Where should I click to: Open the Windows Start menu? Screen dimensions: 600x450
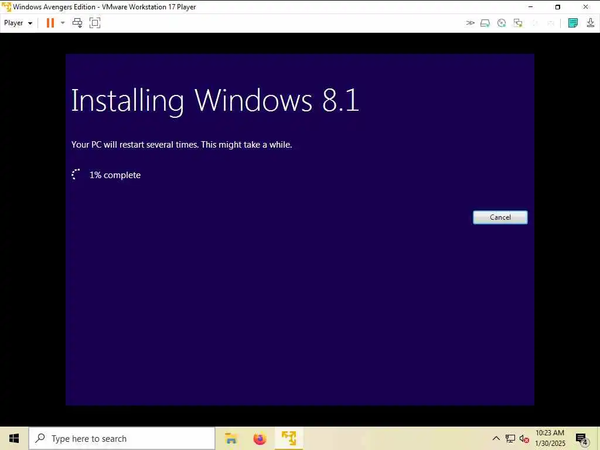point(14,438)
